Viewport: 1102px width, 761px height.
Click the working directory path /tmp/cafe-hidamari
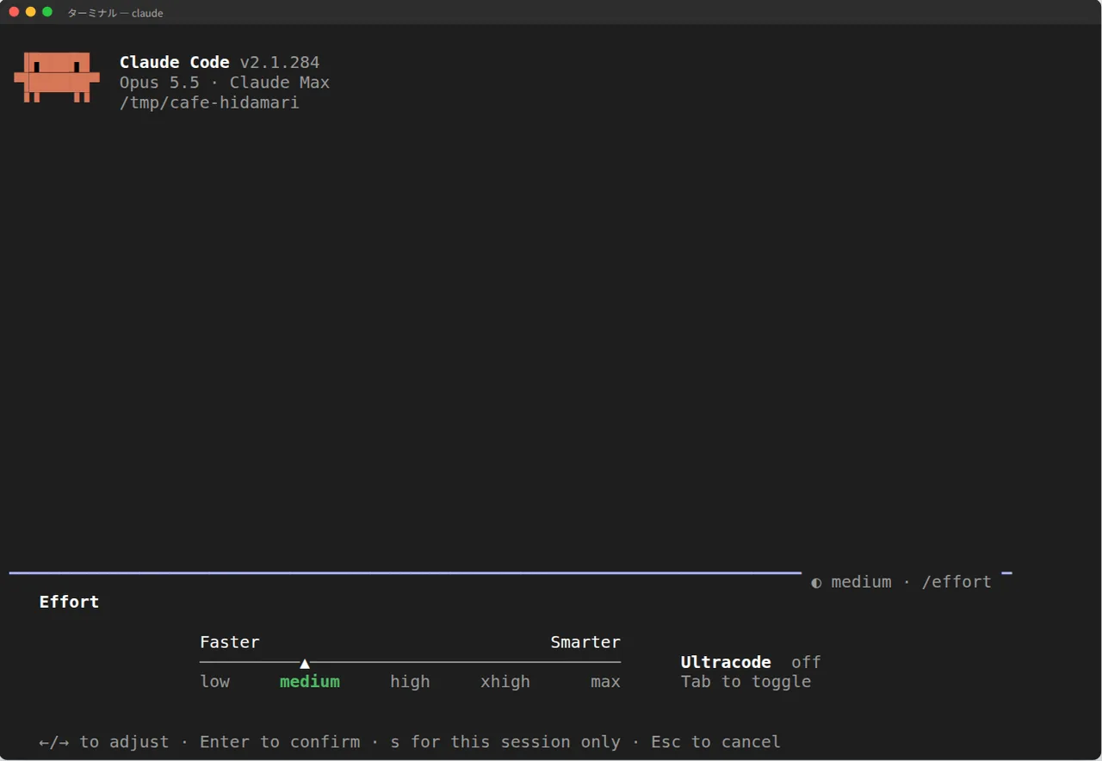click(x=209, y=102)
